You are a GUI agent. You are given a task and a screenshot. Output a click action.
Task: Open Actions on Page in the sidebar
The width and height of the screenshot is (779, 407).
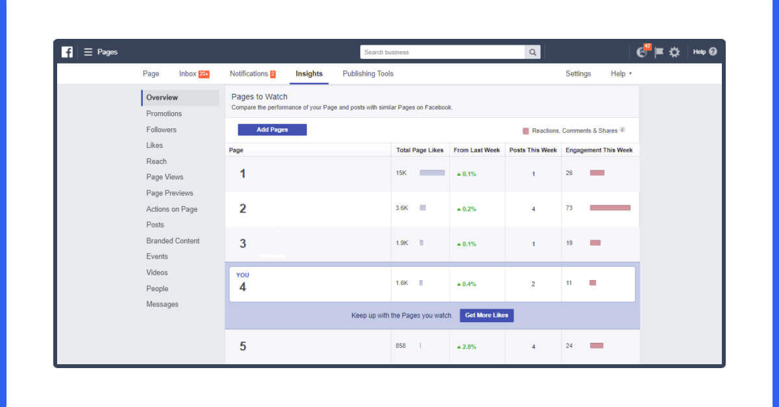coord(171,209)
